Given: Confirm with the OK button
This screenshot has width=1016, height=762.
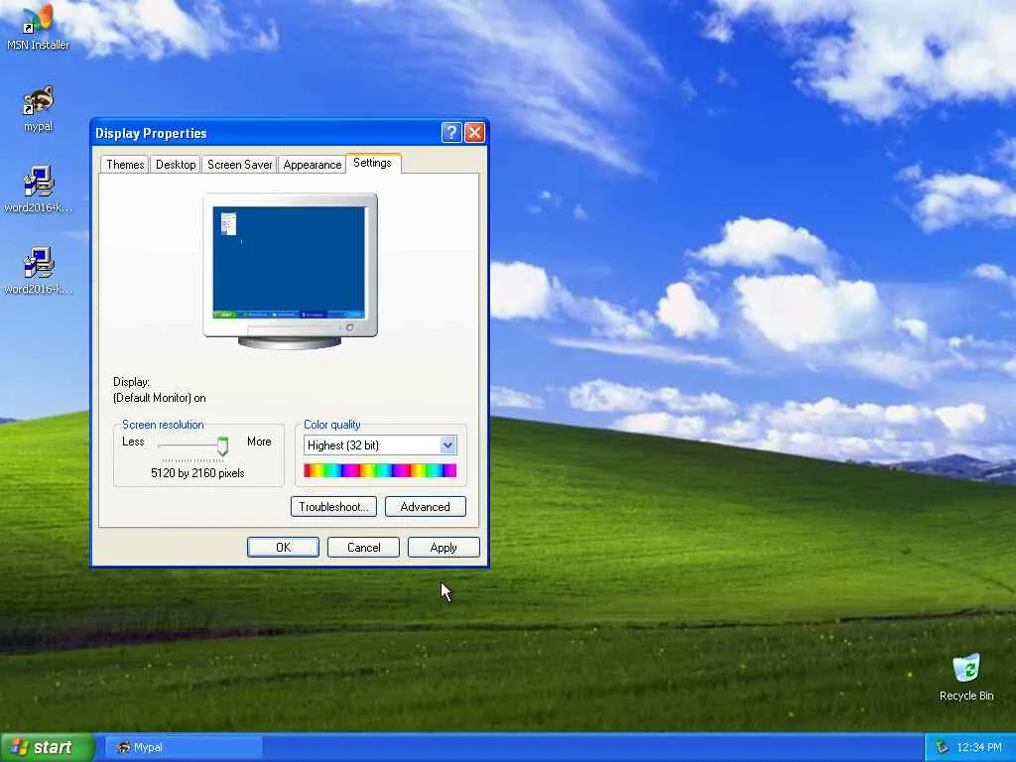Looking at the screenshot, I should tap(283, 548).
